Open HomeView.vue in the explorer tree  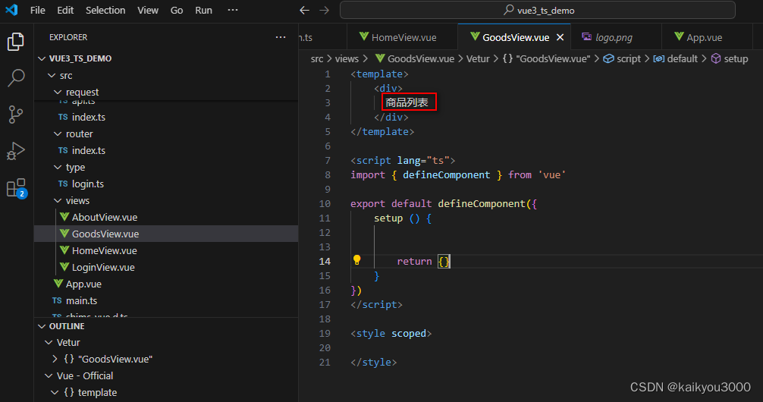point(166,250)
